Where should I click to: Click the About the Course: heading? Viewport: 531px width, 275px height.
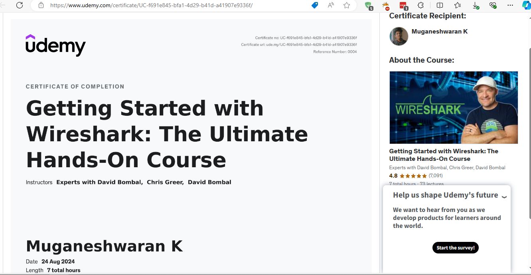pyautogui.click(x=422, y=60)
